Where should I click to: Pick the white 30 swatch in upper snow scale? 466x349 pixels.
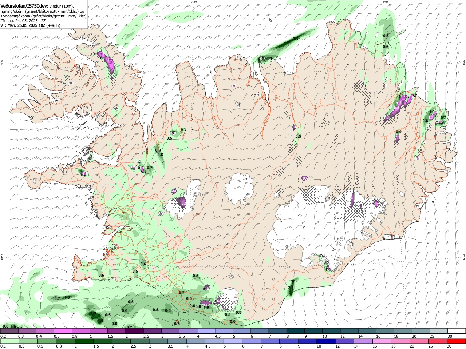click(x=457, y=331)
